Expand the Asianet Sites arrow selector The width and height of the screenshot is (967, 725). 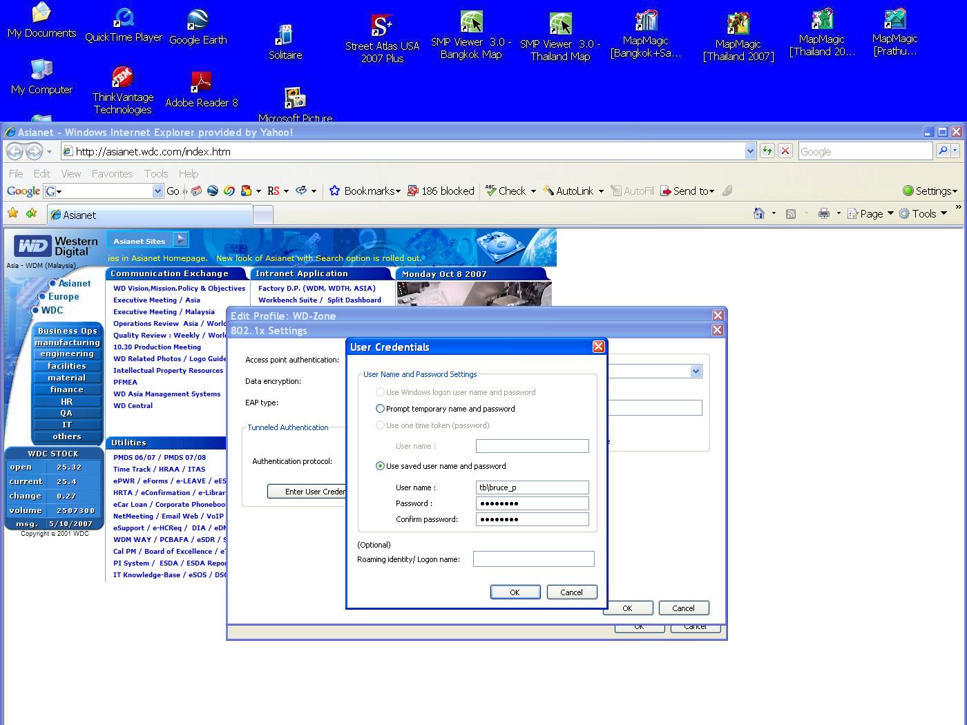[x=180, y=240]
